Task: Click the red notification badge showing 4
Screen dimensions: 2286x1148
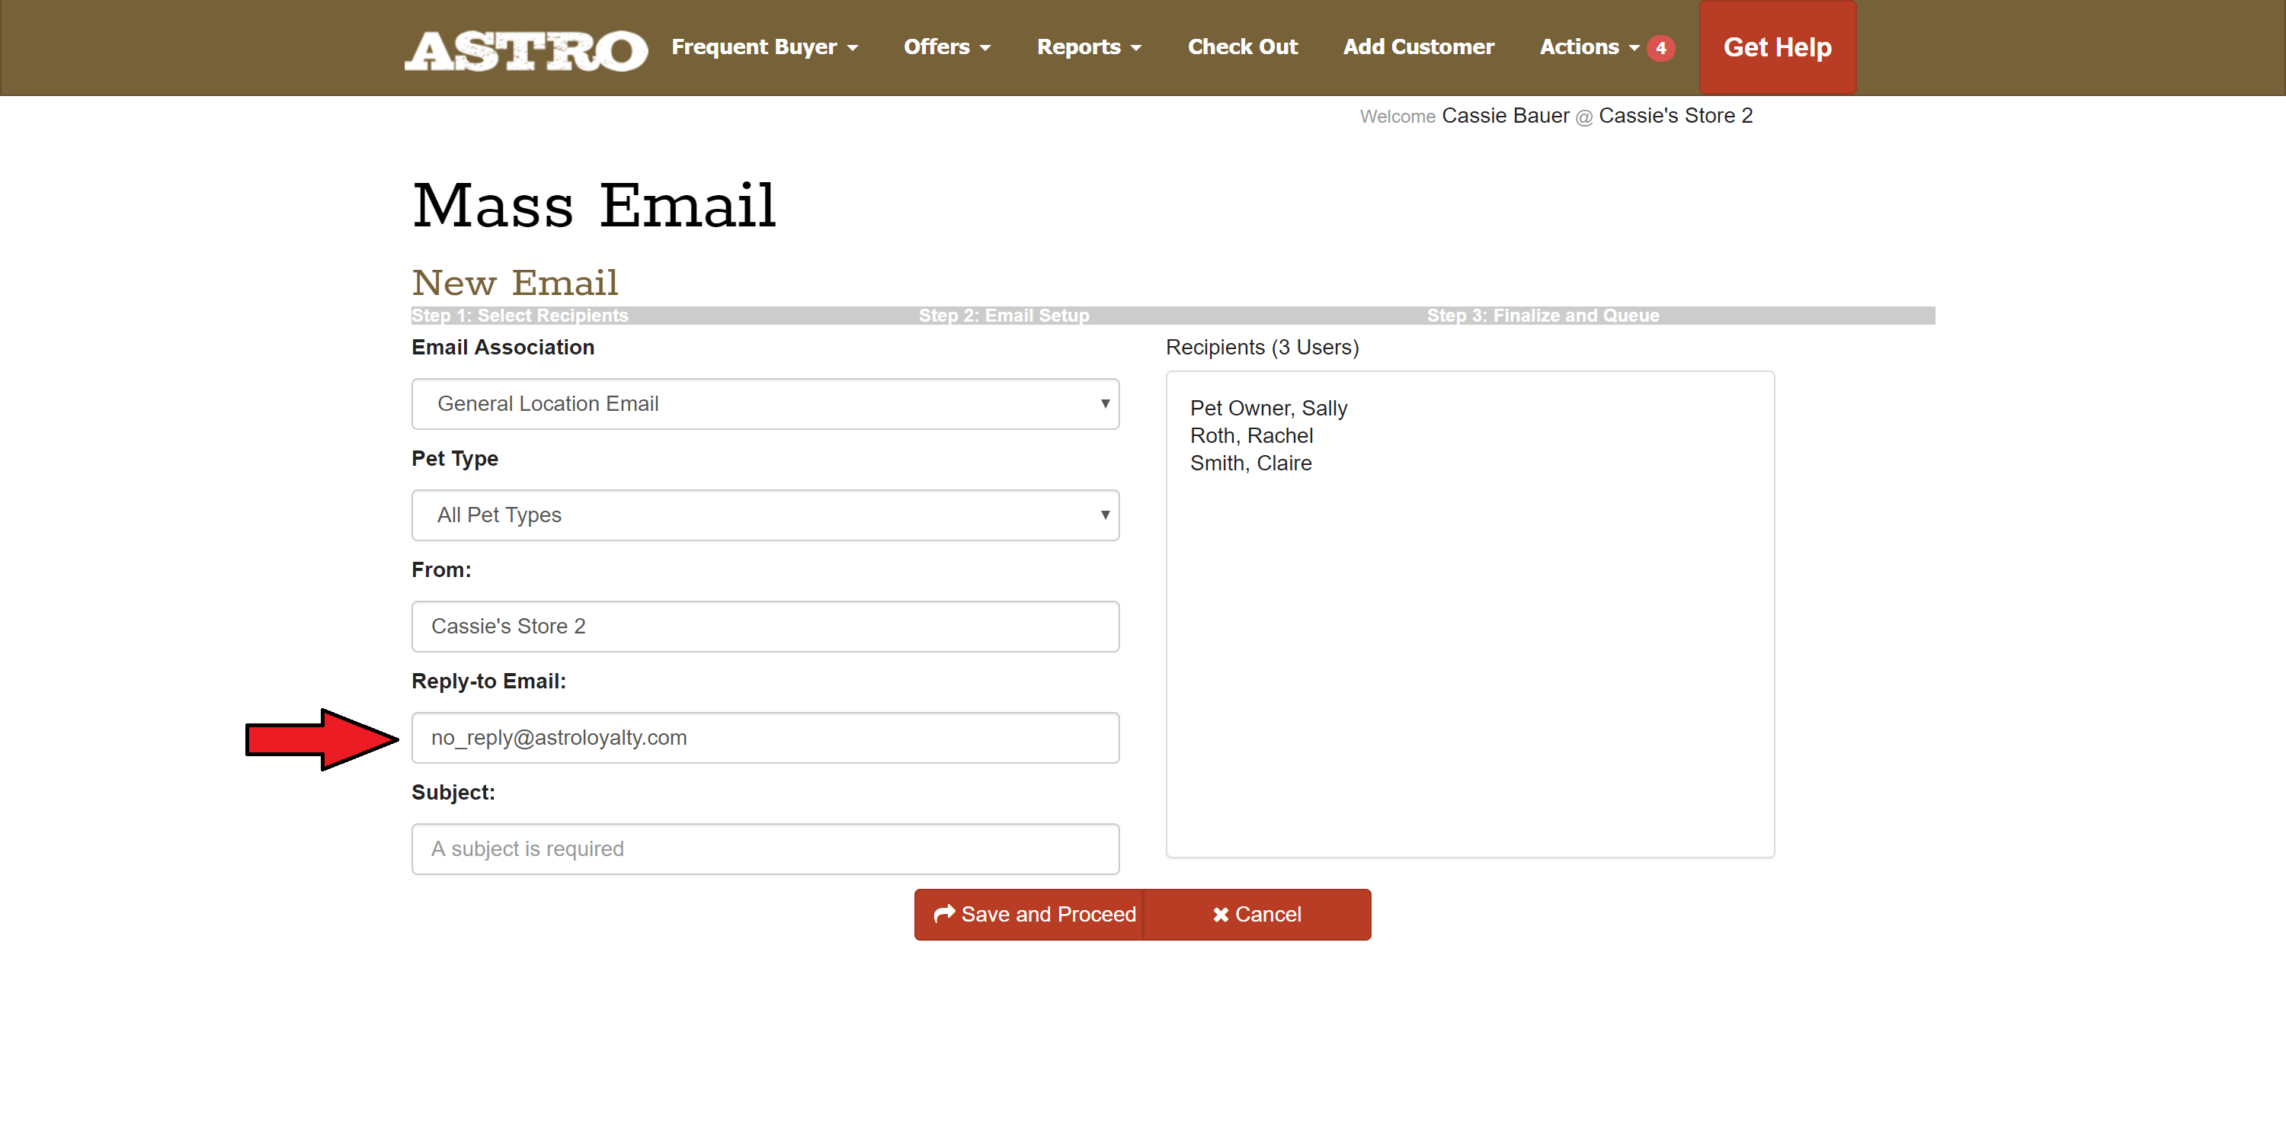Action: (1660, 48)
